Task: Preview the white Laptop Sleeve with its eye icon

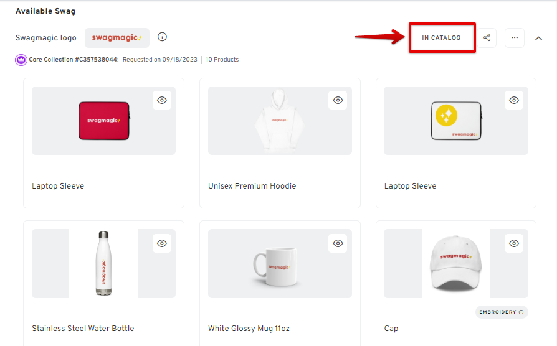Action: tap(514, 100)
